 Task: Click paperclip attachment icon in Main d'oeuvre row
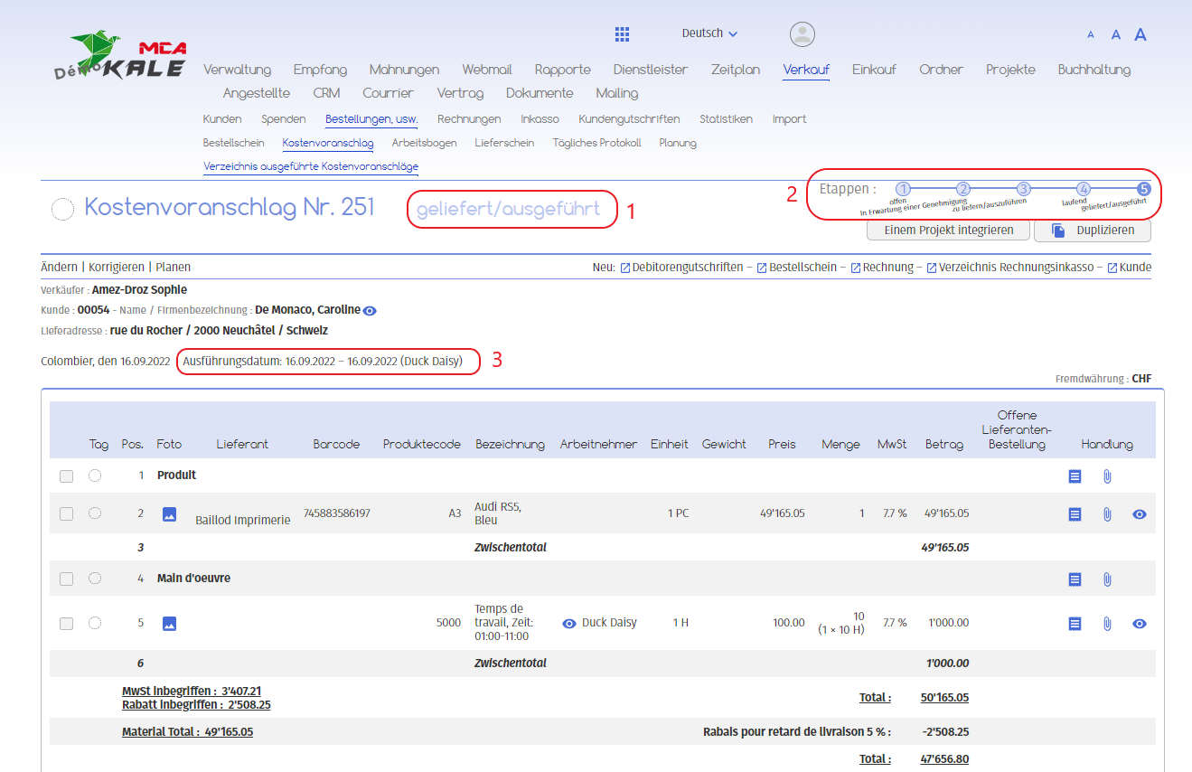click(1107, 579)
